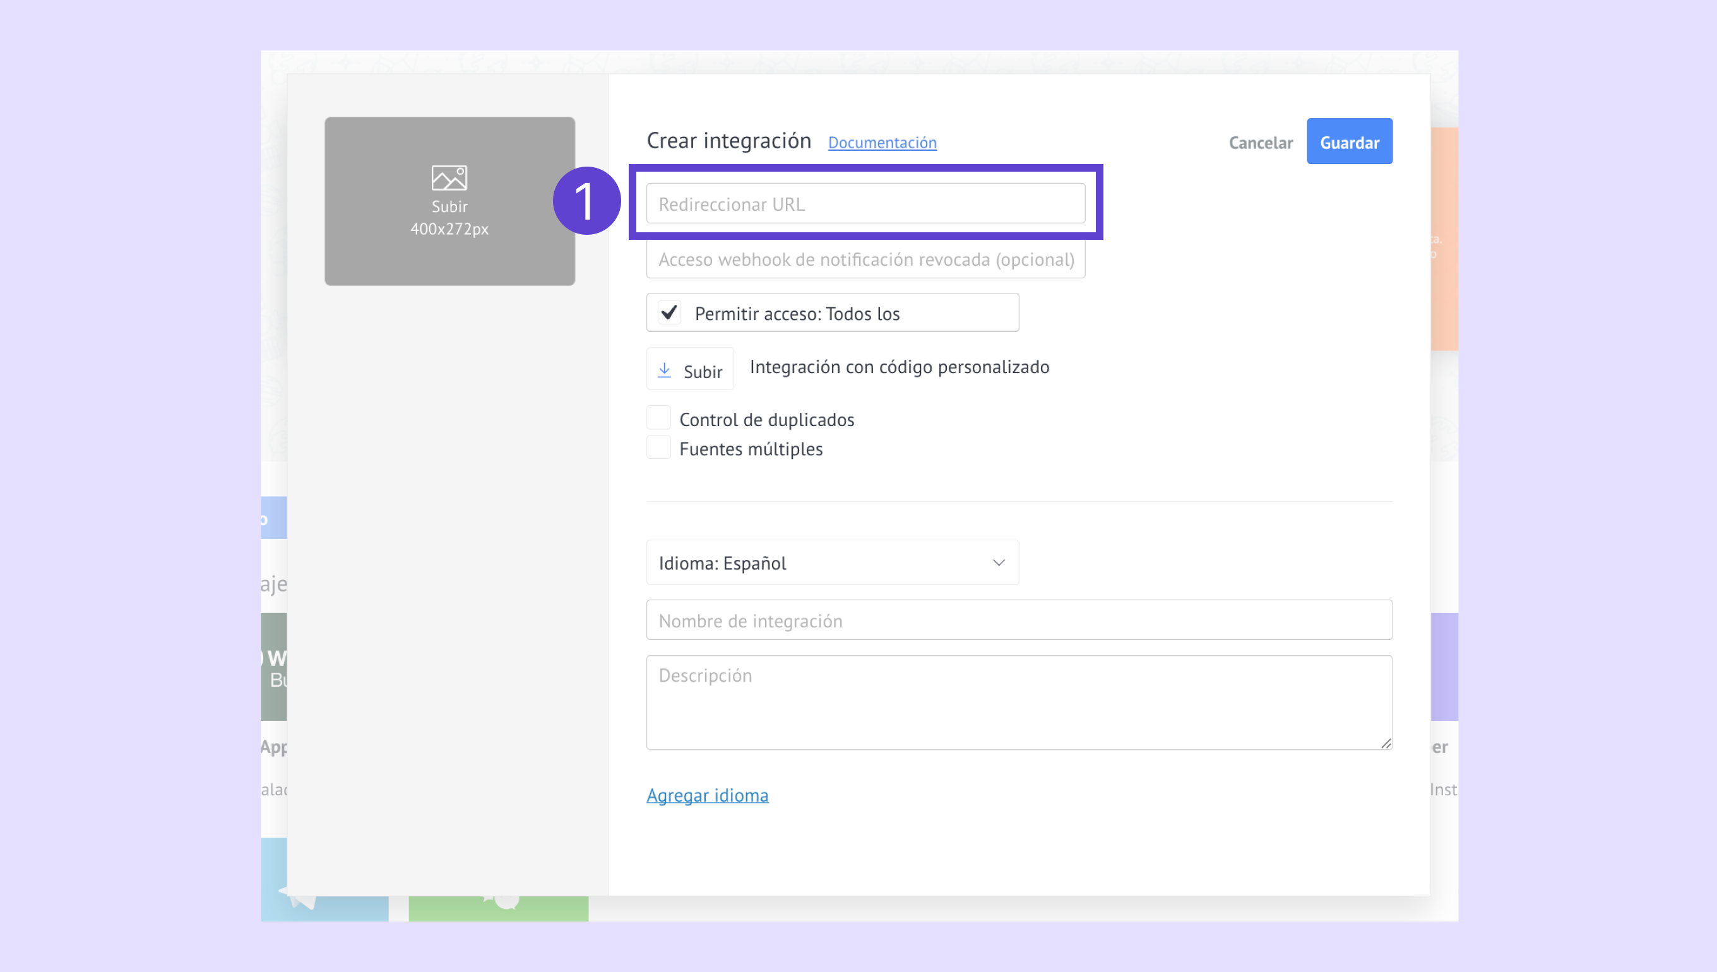Uncheck the Permitir acceso checkbox

669,312
